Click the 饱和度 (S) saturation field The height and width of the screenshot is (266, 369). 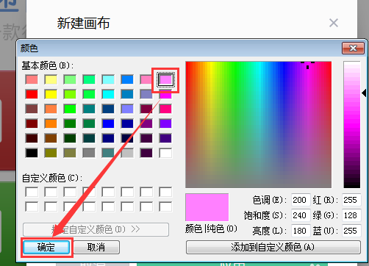[x=301, y=215]
